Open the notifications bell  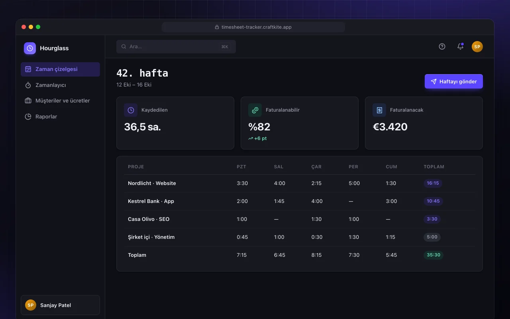click(x=460, y=46)
